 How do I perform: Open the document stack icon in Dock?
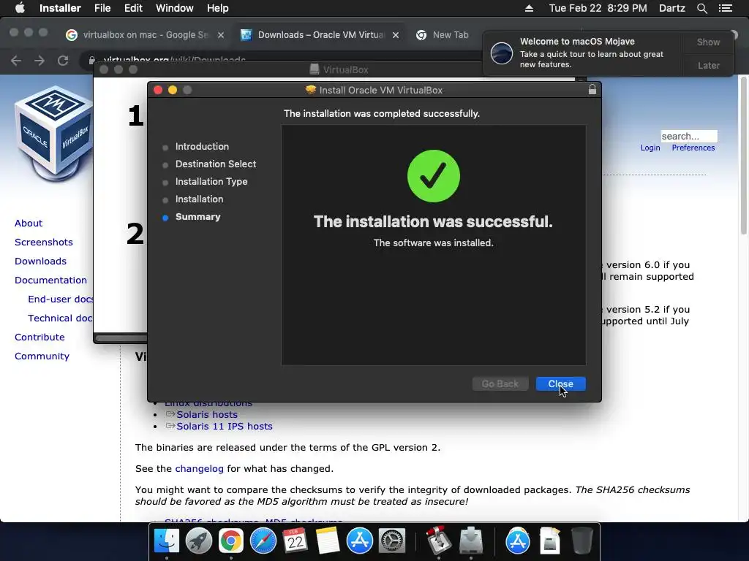(550, 541)
